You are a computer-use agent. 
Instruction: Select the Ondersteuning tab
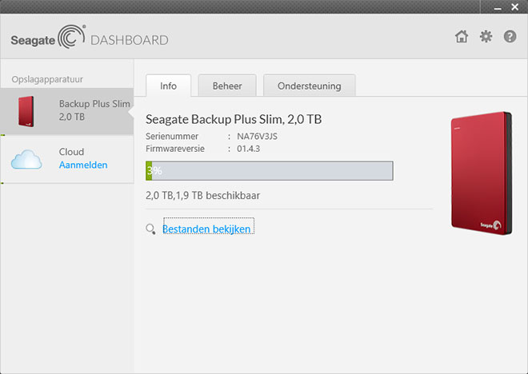309,86
